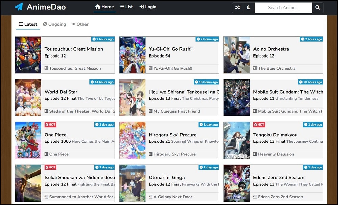The height and width of the screenshot is (205, 338).
Task: Click the Tengoku Daimakyou thumbnail
Action: pyautogui.click(x=237, y=140)
